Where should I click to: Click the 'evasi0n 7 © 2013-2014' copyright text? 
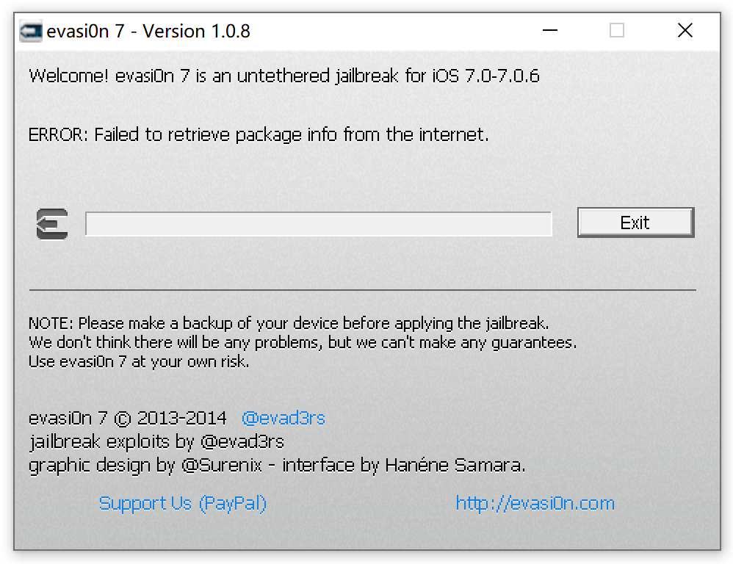pyautogui.click(x=127, y=418)
